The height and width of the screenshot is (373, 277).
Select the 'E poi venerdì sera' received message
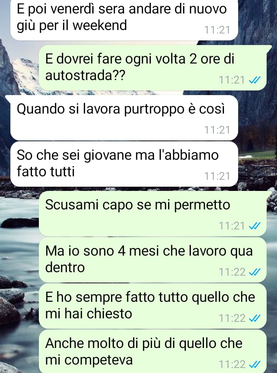(124, 20)
